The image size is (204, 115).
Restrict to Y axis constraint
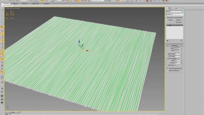[2, 63]
